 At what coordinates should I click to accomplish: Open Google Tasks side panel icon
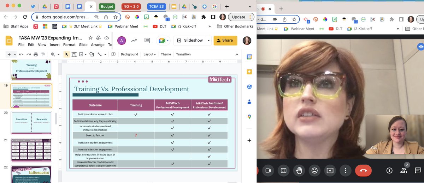coord(249,87)
